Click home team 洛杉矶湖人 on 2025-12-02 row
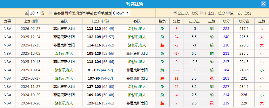The width and height of the screenshot is (269, 108). (x=64, y=54)
